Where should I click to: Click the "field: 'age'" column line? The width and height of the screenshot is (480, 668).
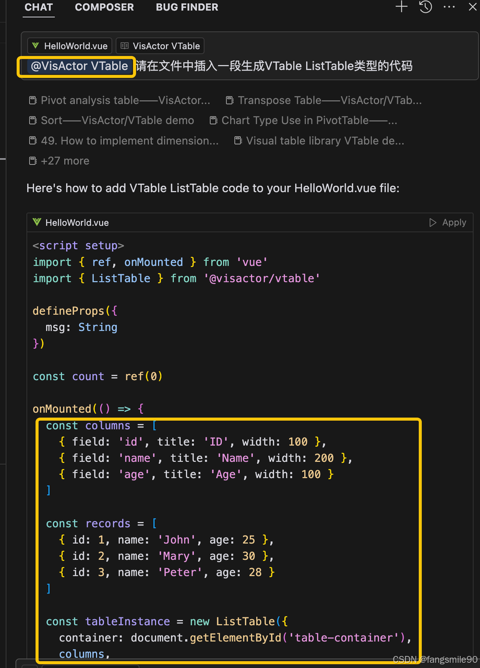tap(196, 474)
